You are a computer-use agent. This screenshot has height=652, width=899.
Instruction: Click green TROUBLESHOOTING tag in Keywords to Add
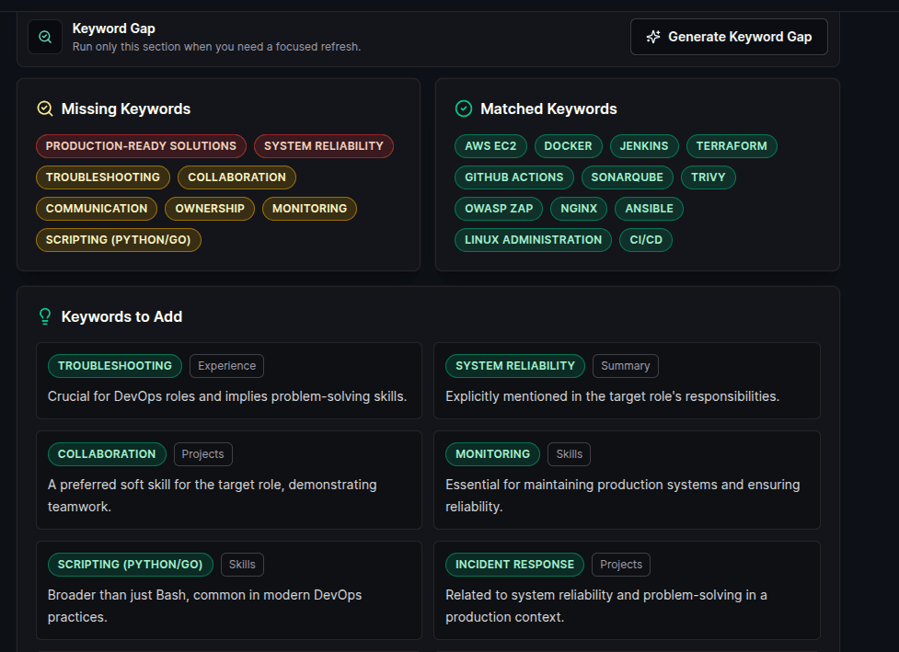click(115, 366)
